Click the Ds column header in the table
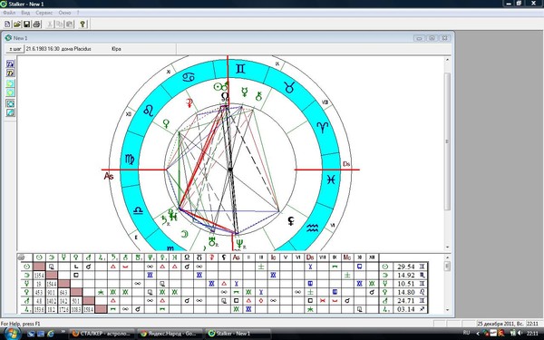 pos(310,257)
